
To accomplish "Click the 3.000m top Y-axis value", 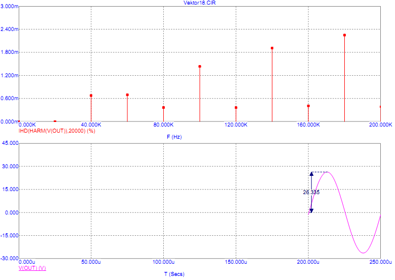I will click(9, 6).
